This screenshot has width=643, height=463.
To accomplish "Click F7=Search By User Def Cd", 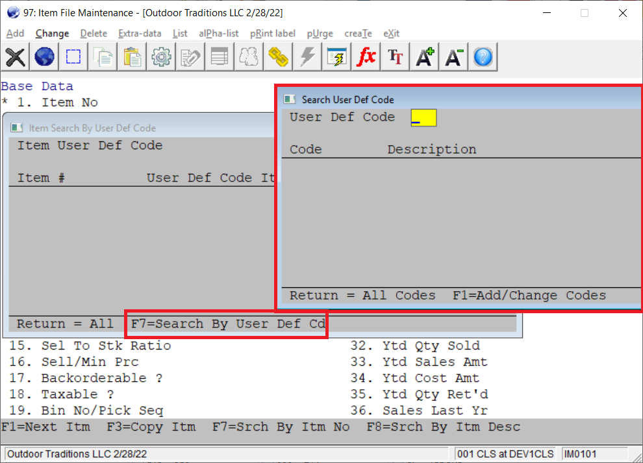I will pos(227,324).
